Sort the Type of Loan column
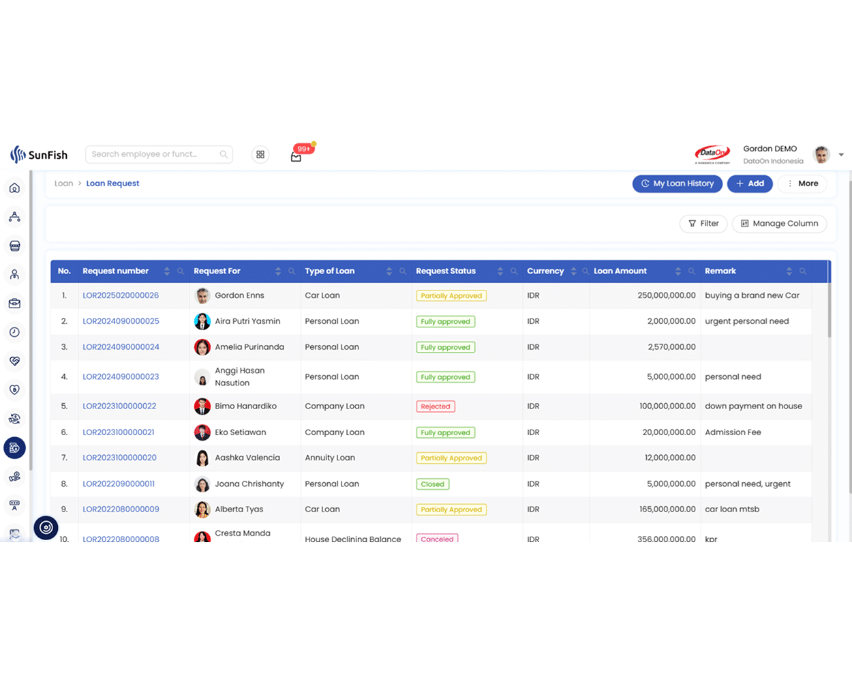The height and width of the screenshot is (682, 852). point(389,271)
